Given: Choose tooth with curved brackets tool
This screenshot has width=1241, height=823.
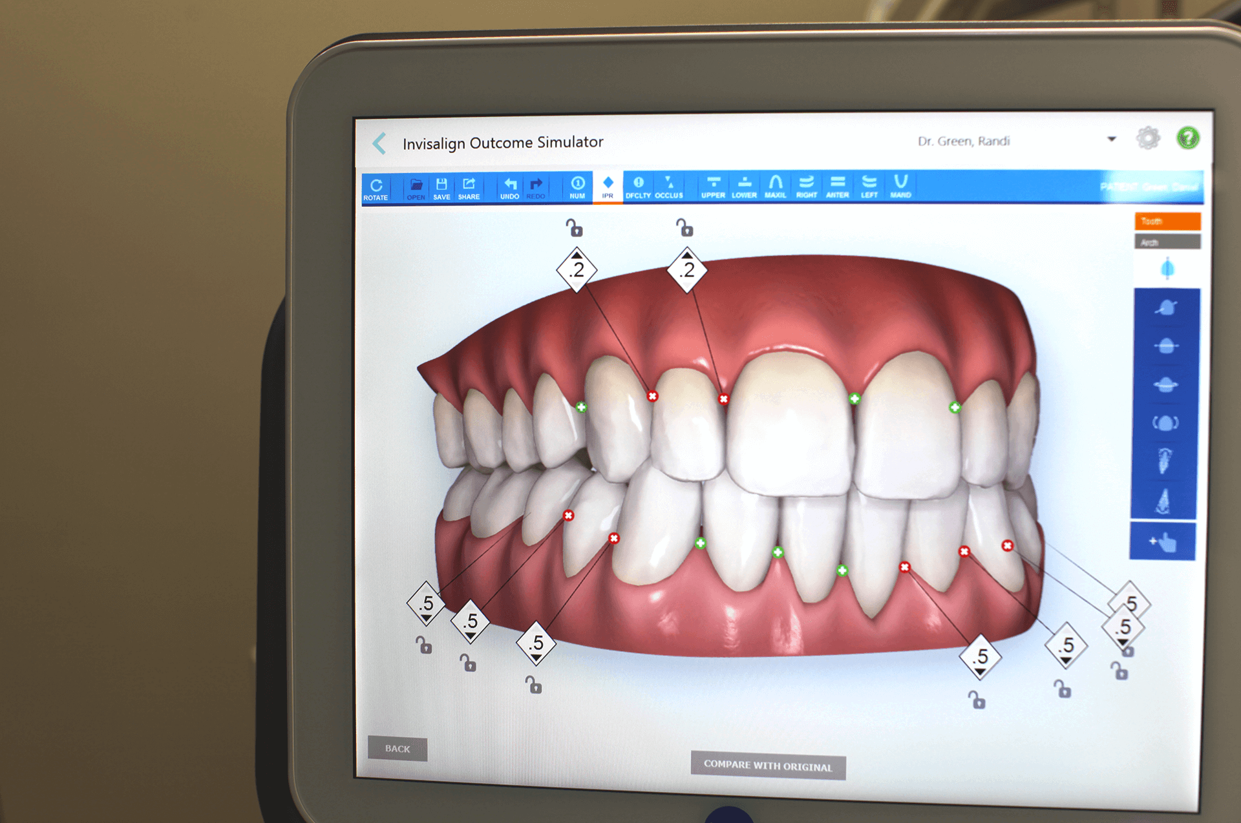Looking at the screenshot, I should tap(1165, 423).
